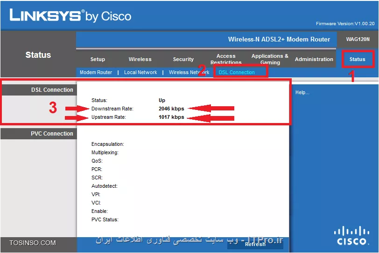
Task: Click the Encapsulation label
Action: coord(108,144)
